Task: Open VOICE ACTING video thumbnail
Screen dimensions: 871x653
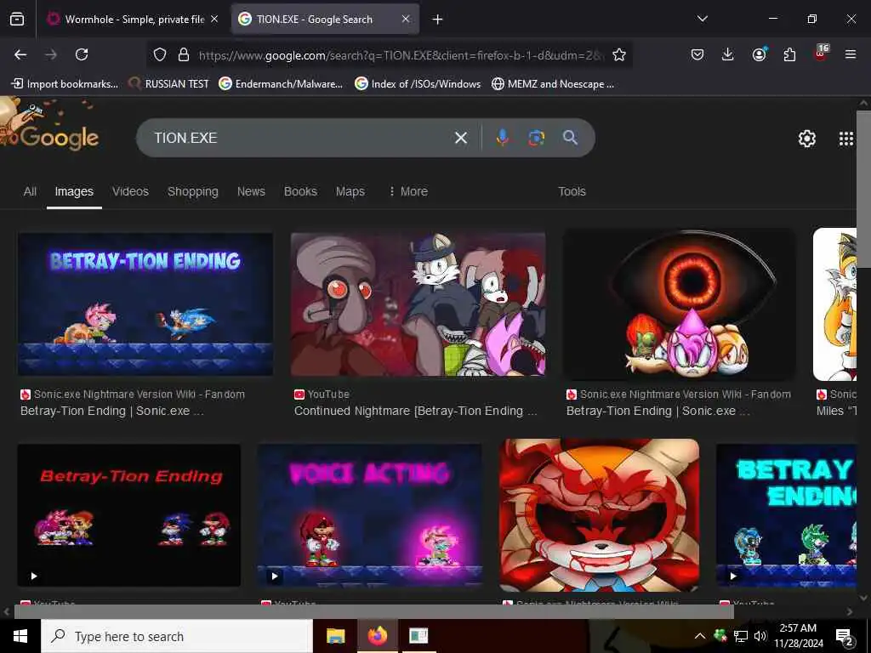Action: [x=370, y=515]
